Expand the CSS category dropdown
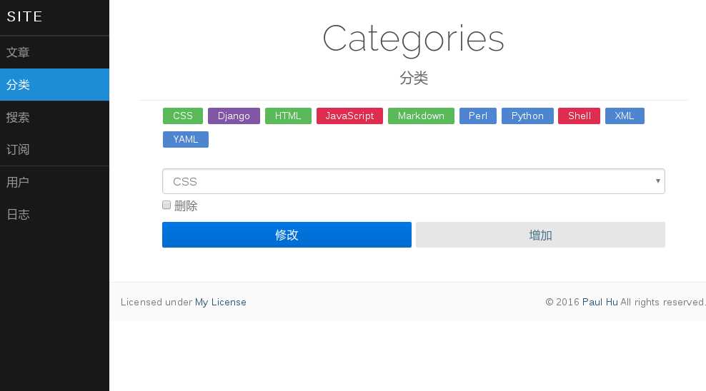Viewport: 706px width, 391px height. click(413, 181)
